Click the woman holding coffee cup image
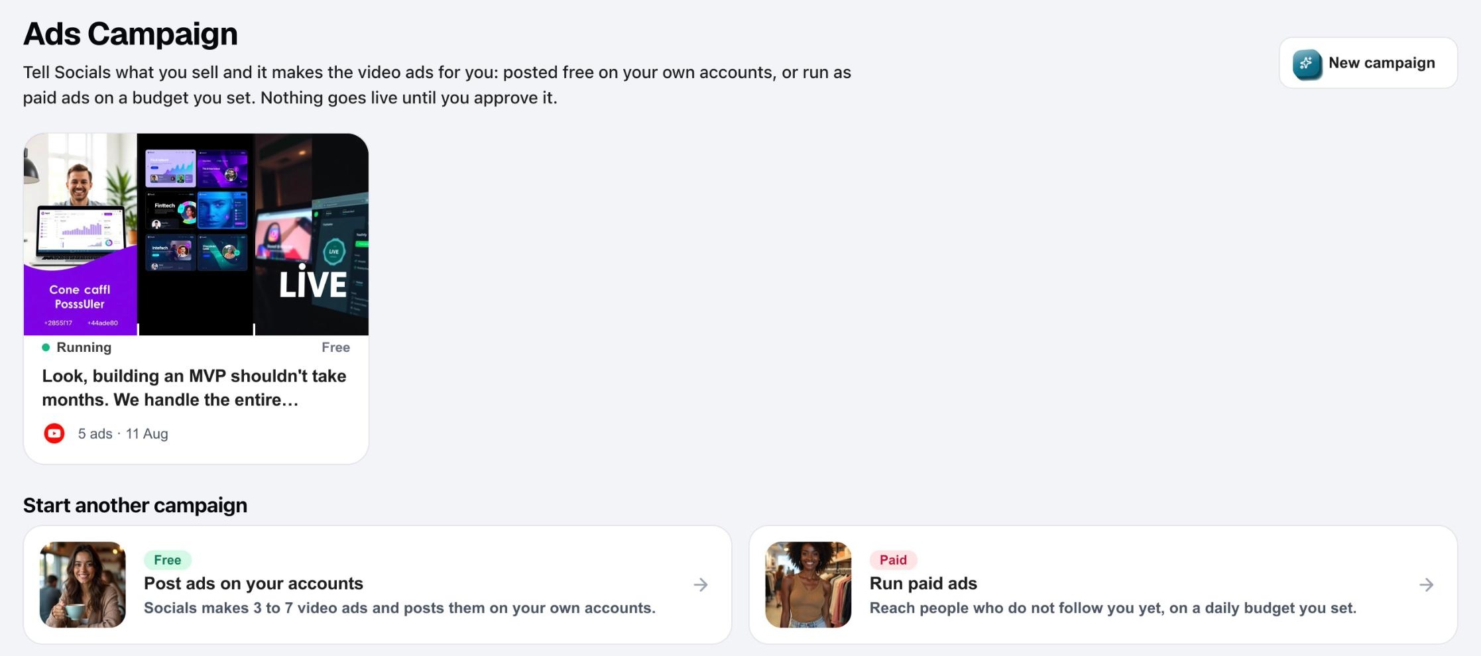The height and width of the screenshot is (656, 1481). tap(83, 584)
